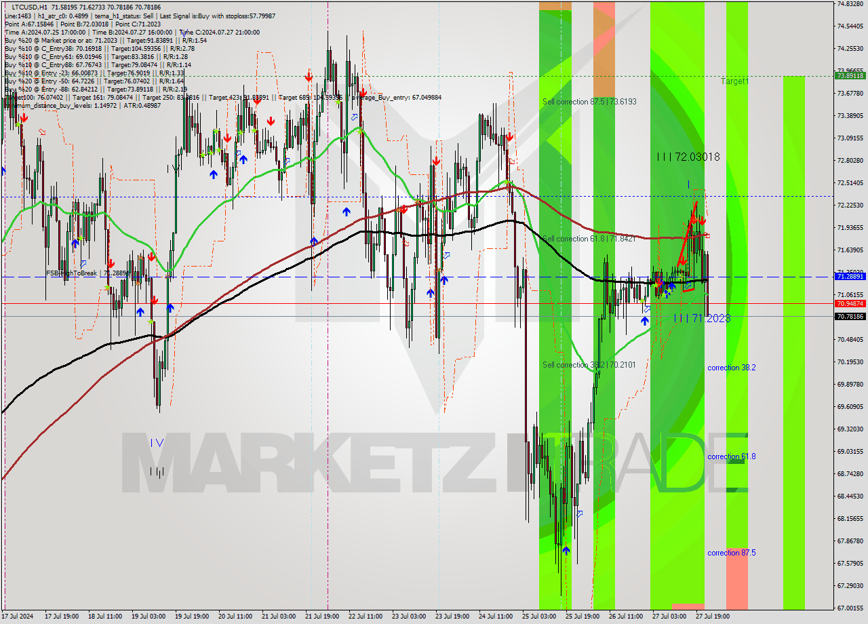This screenshot has height=624, width=868.
Task: Click the 23 Jul 19:00 time label
Action: coord(452,617)
